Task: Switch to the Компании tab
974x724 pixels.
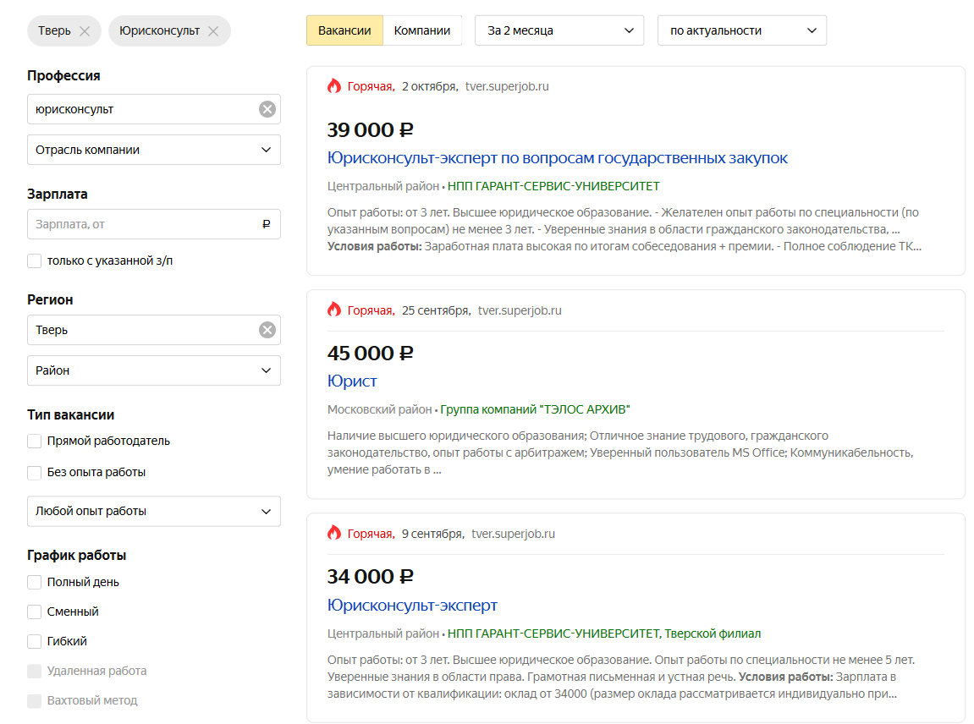Action: pos(422,30)
